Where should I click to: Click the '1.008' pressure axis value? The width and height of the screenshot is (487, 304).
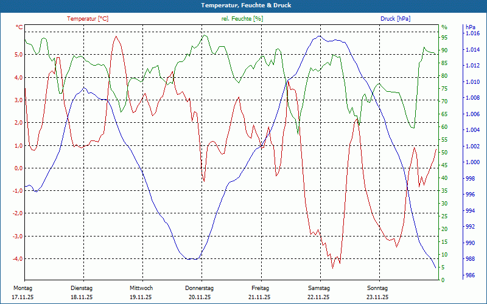(x=473, y=98)
